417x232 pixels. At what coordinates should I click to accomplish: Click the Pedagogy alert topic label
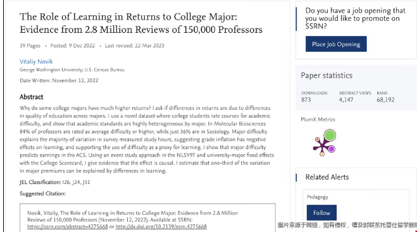pyautogui.click(x=317, y=197)
